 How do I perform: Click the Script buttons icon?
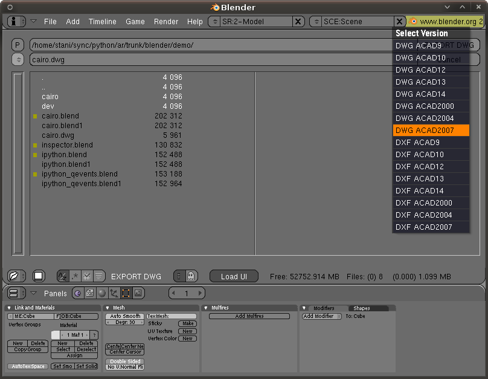89,293
